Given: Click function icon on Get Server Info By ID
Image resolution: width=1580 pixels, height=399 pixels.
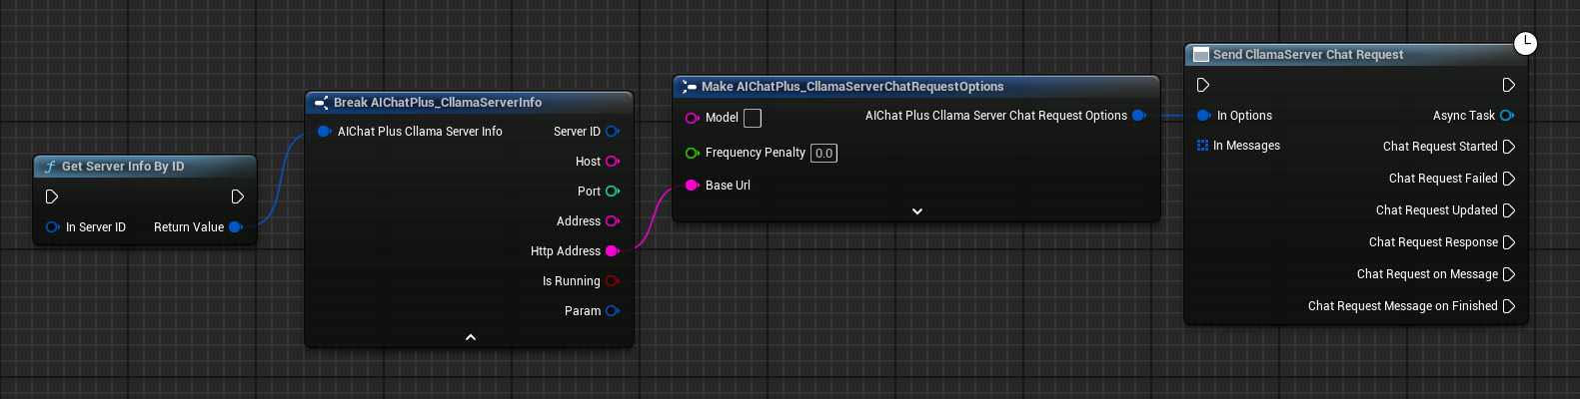Looking at the screenshot, I should (x=49, y=167).
